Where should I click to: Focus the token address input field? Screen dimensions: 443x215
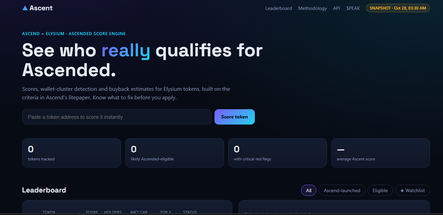tap(117, 117)
